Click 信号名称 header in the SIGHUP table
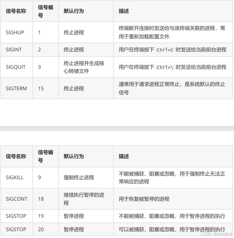234x238 pixels. 16,11
